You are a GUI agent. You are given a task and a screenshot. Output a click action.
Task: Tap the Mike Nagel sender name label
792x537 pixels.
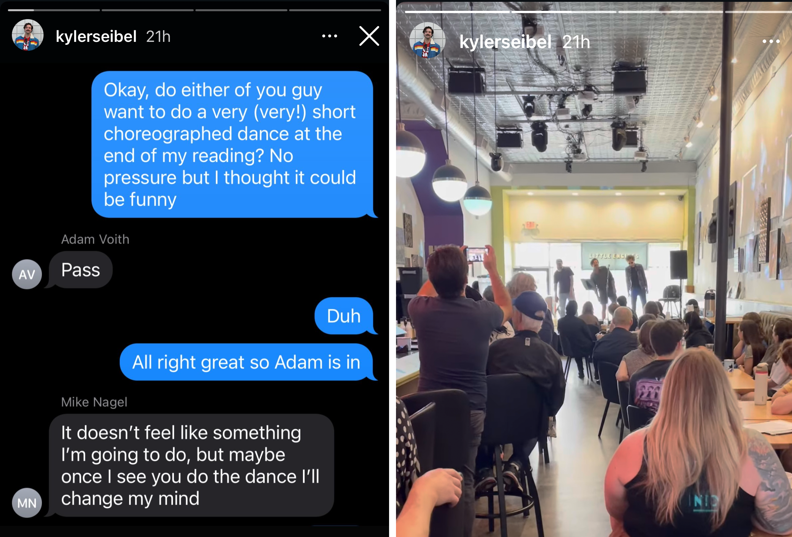94,402
